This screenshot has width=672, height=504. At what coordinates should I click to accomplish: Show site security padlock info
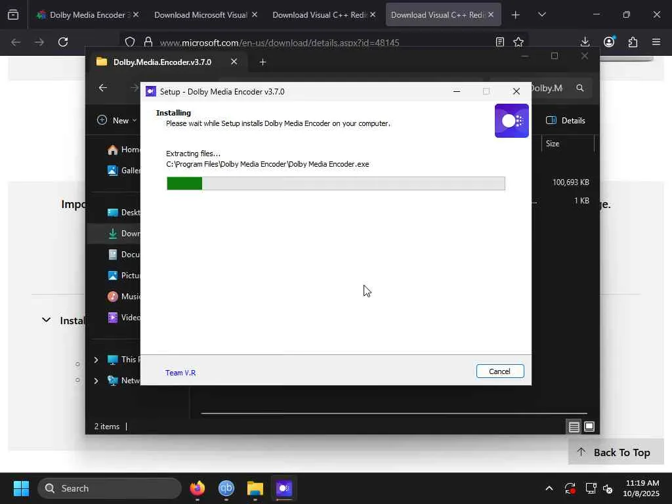tap(148, 42)
